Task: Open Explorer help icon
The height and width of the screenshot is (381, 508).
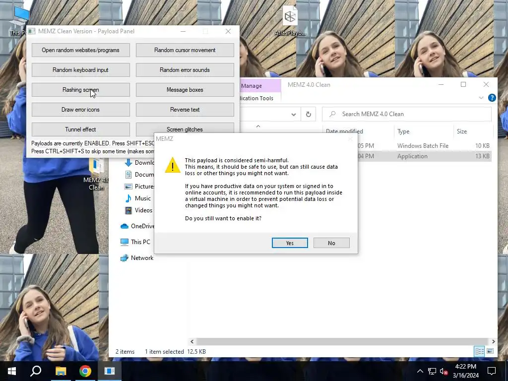Action: point(492,98)
